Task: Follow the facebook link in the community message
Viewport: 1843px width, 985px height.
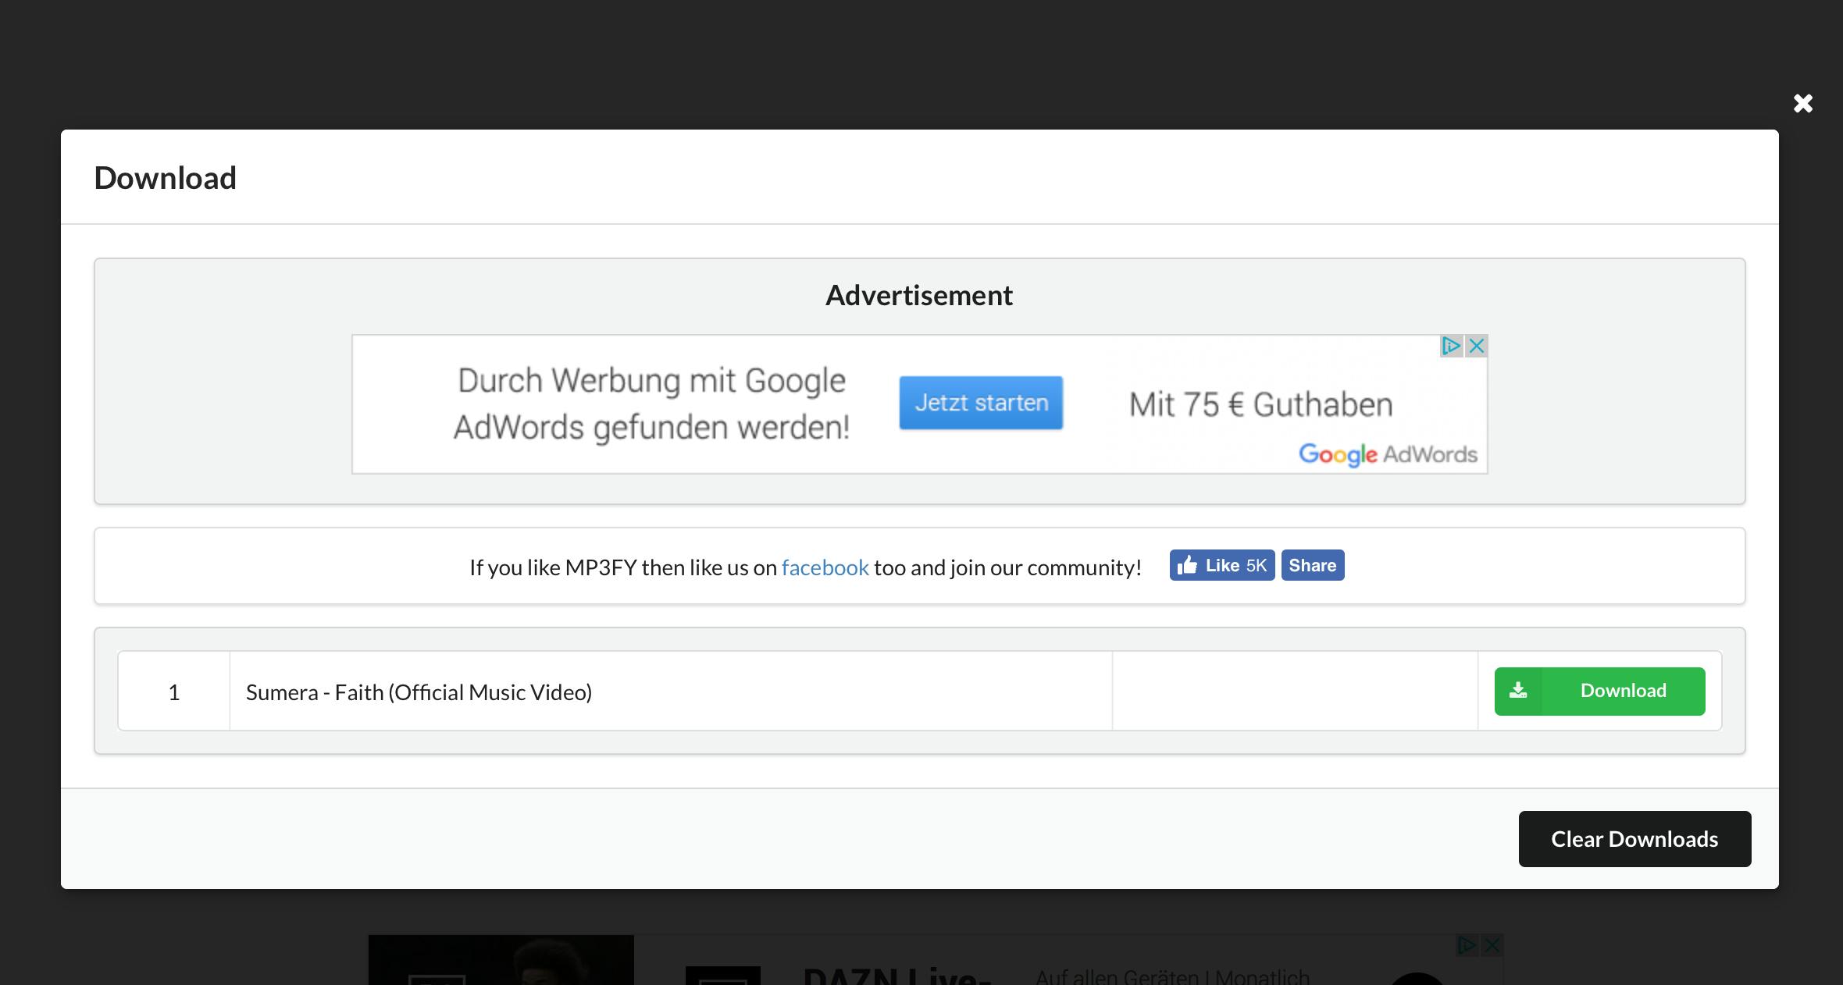Action: click(x=825, y=567)
